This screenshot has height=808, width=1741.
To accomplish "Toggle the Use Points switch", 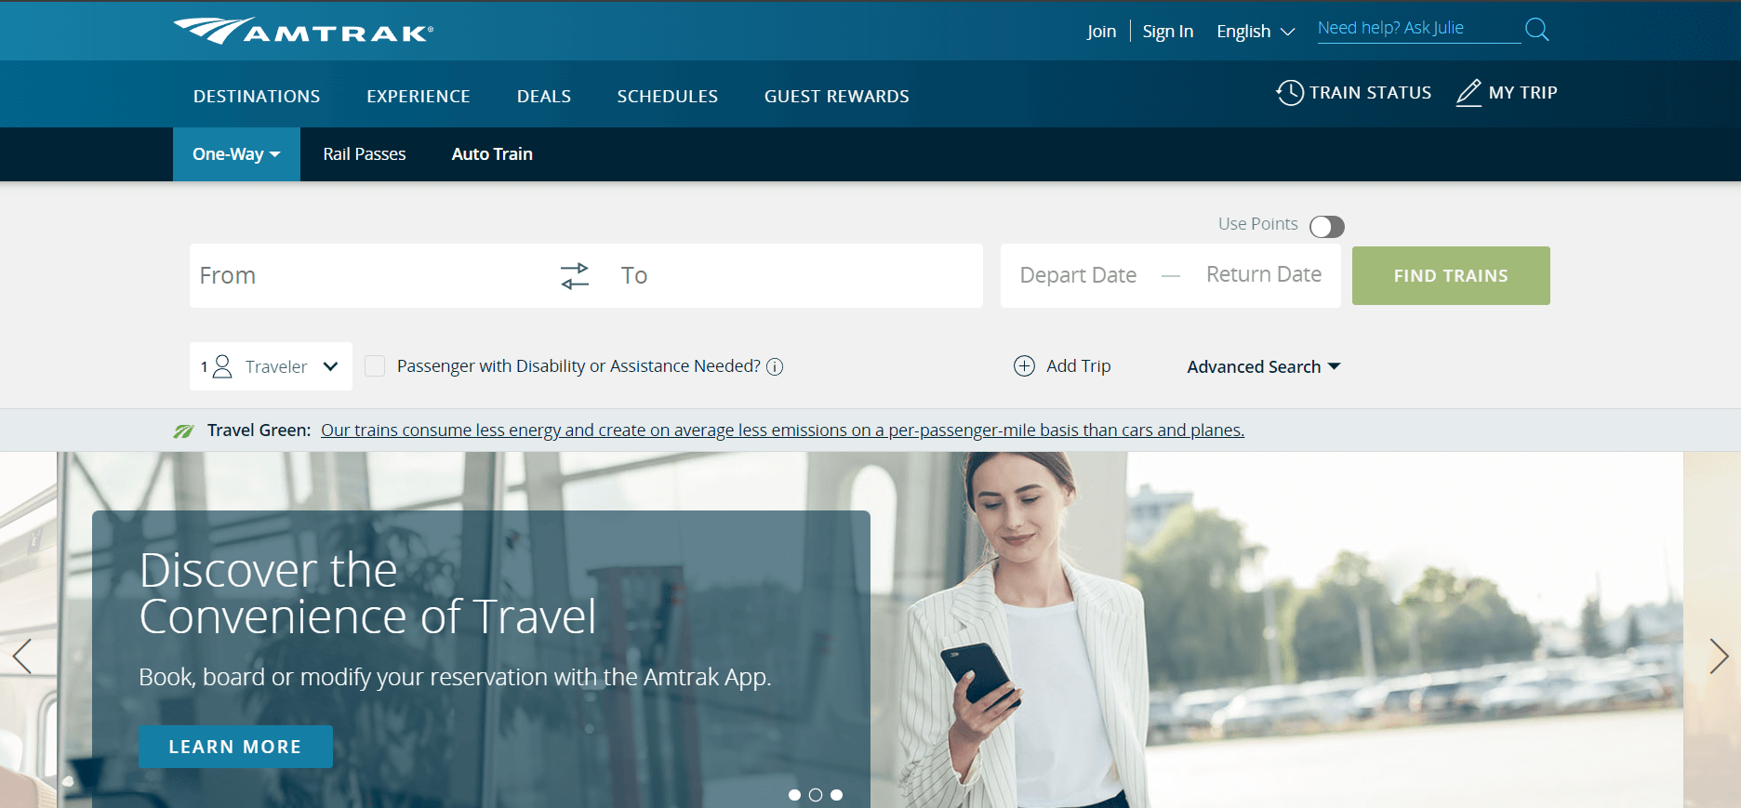I will tap(1327, 227).
